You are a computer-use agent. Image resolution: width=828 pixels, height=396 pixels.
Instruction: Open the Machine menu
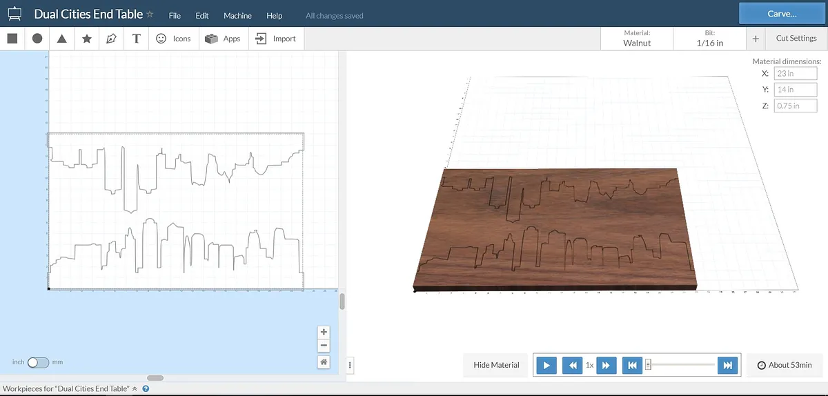(x=237, y=15)
